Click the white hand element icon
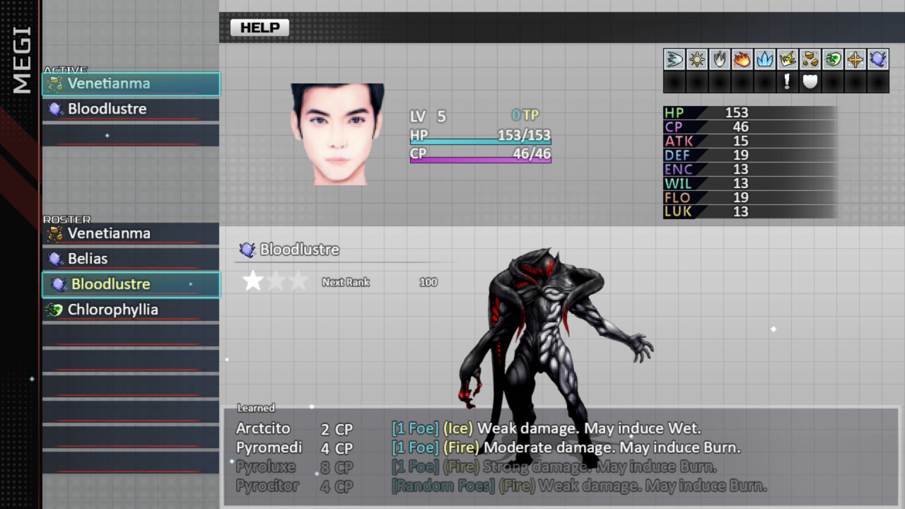The width and height of the screenshot is (905, 509). pyautogui.click(x=719, y=59)
